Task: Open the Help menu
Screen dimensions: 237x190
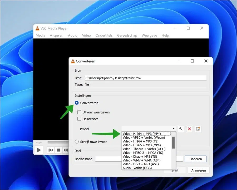Action: (165, 35)
